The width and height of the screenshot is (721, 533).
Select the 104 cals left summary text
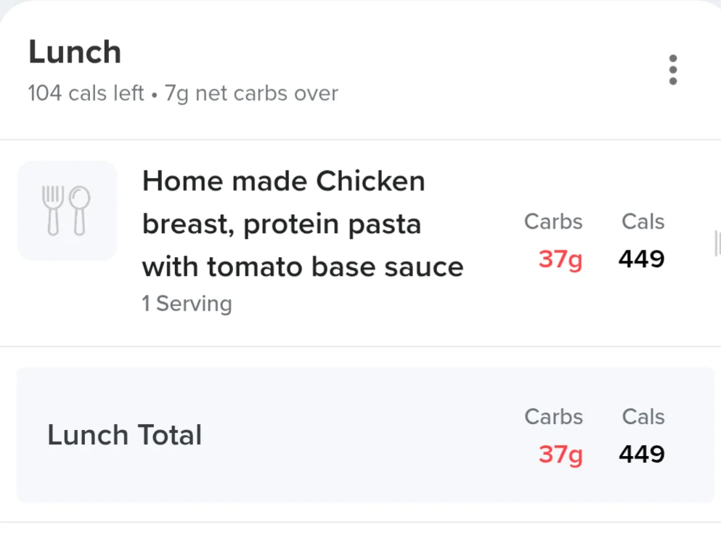coord(86,93)
